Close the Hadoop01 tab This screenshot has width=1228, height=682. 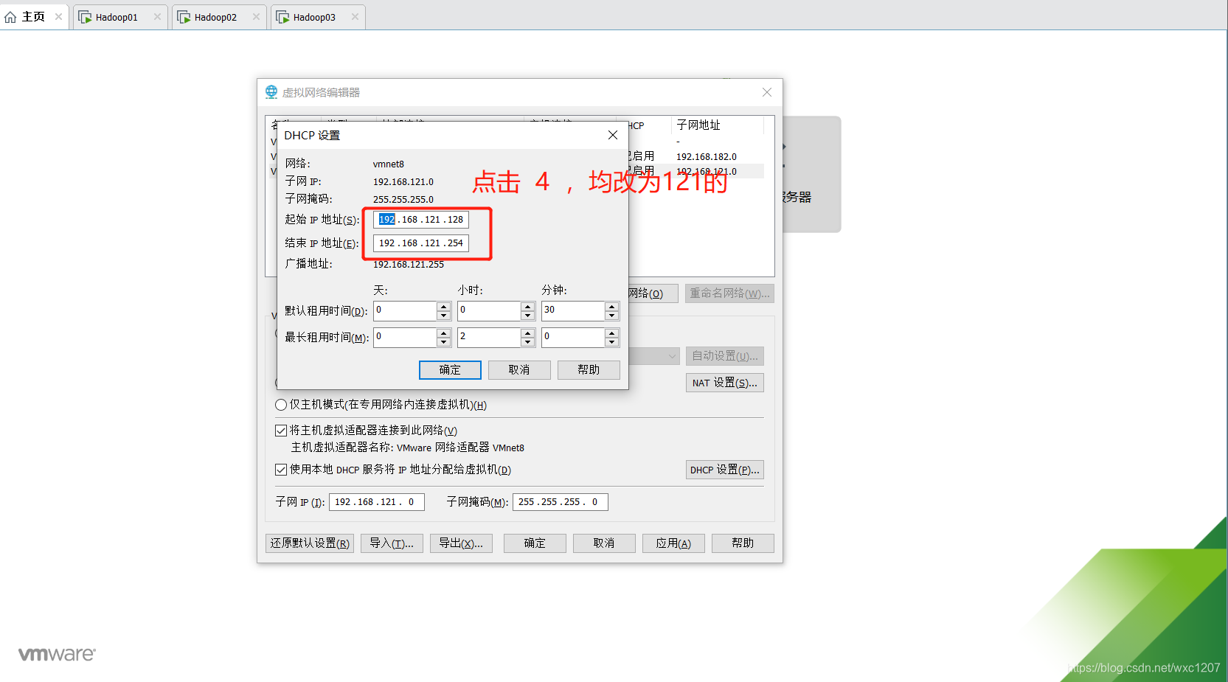[x=157, y=17]
